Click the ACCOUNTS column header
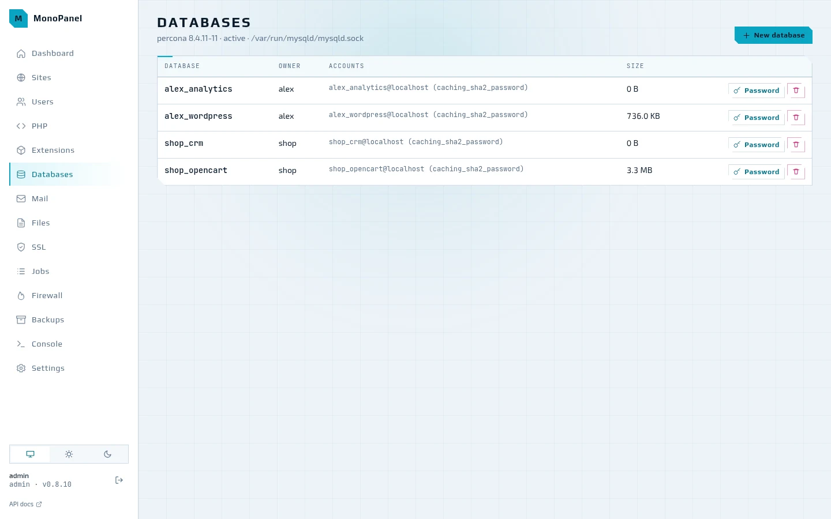Image resolution: width=831 pixels, height=519 pixels. [x=346, y=66]
